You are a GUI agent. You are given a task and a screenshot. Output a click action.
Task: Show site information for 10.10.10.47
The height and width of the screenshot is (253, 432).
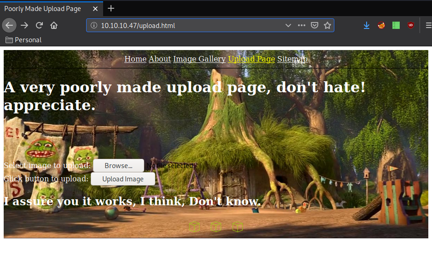coord(94,26)
